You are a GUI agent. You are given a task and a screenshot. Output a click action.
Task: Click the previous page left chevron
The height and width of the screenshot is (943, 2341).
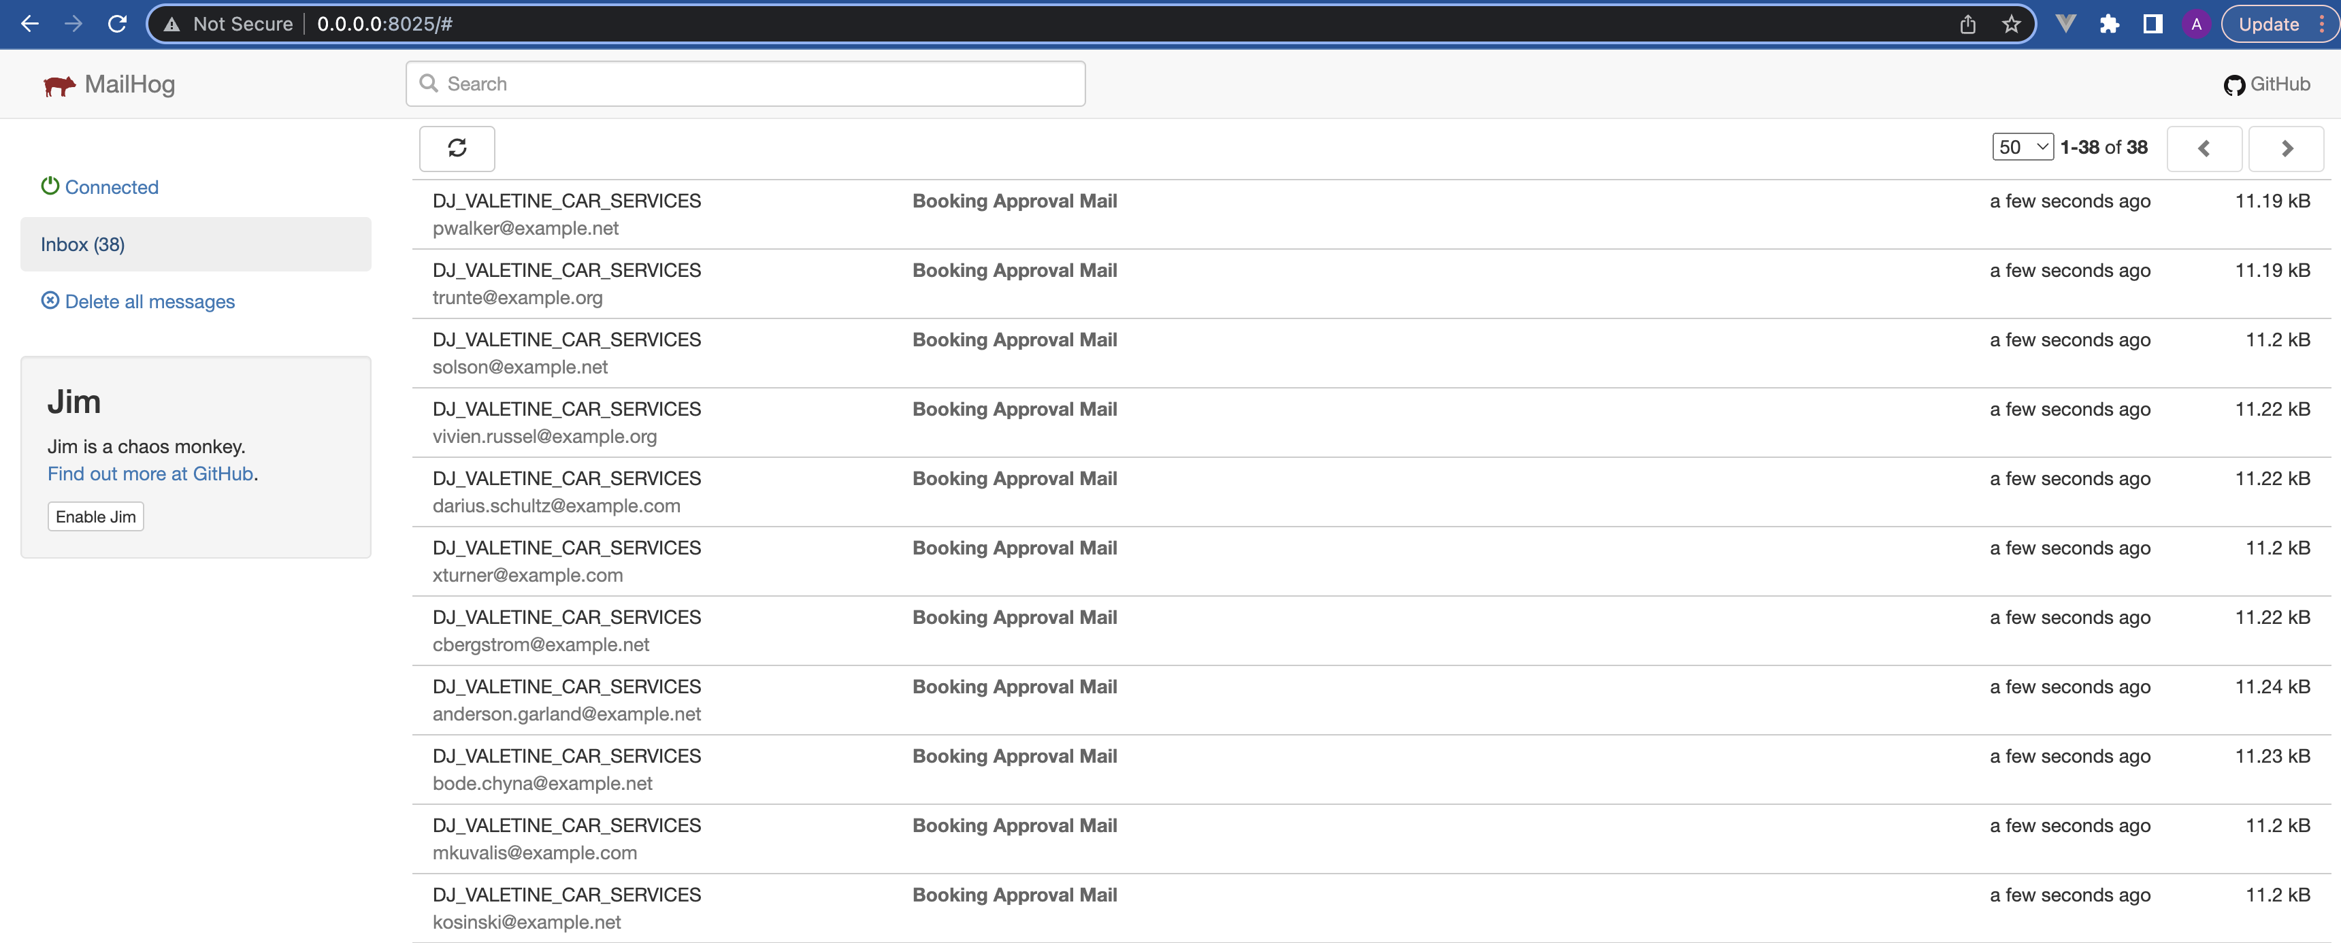pos(2204,148)
